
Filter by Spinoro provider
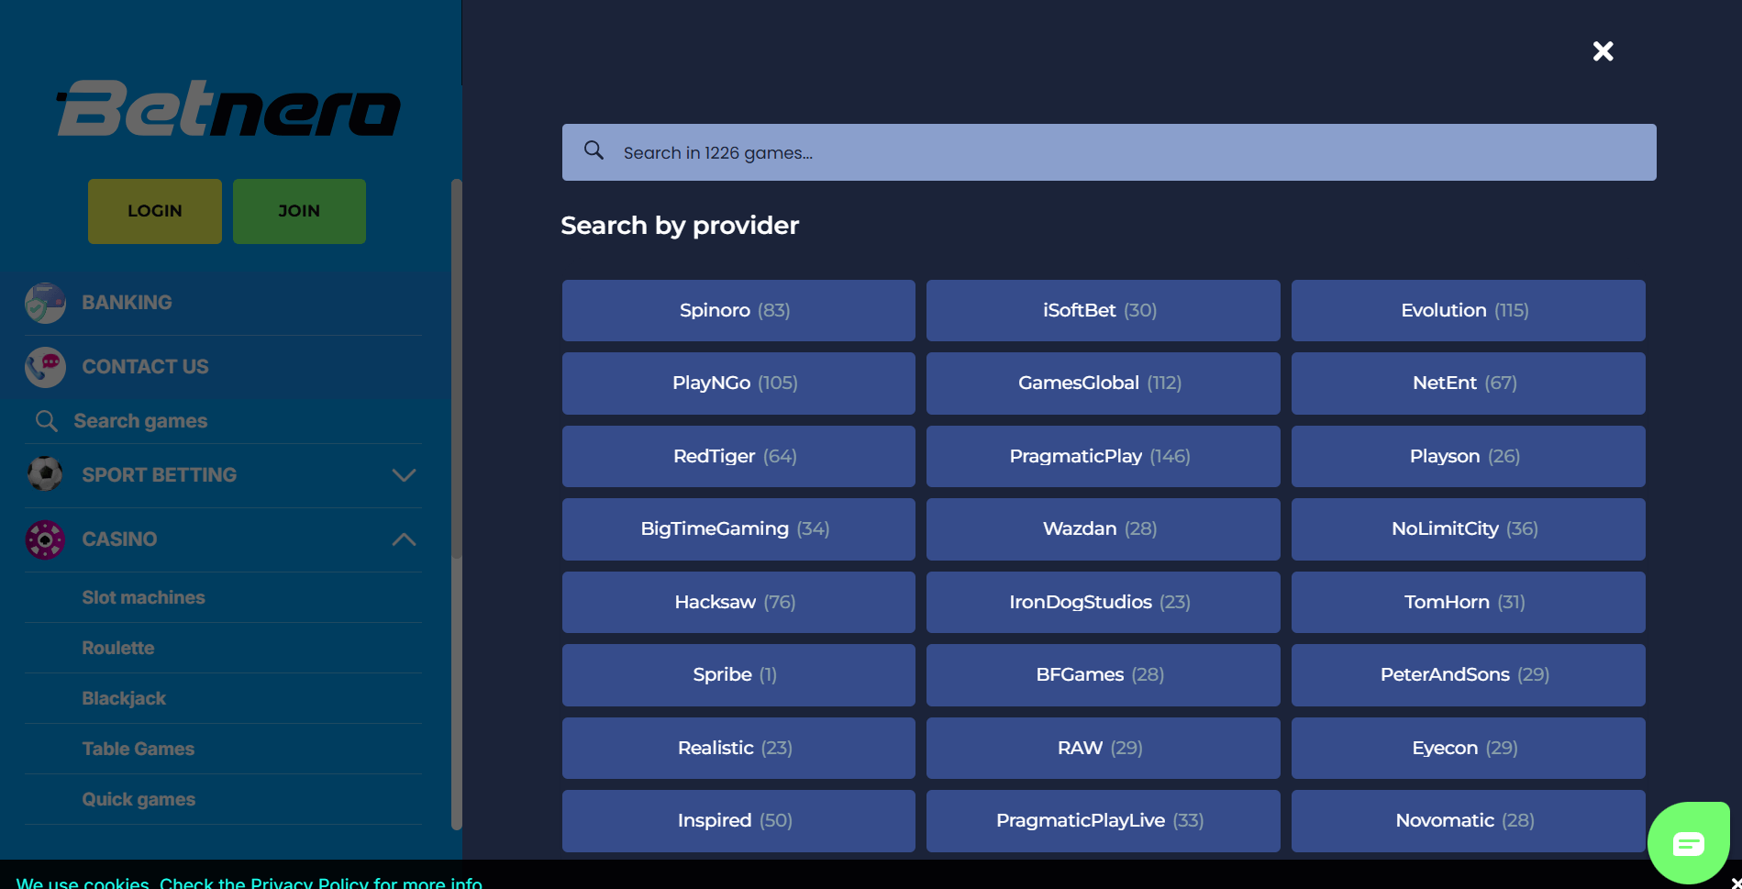coord(738,310)
